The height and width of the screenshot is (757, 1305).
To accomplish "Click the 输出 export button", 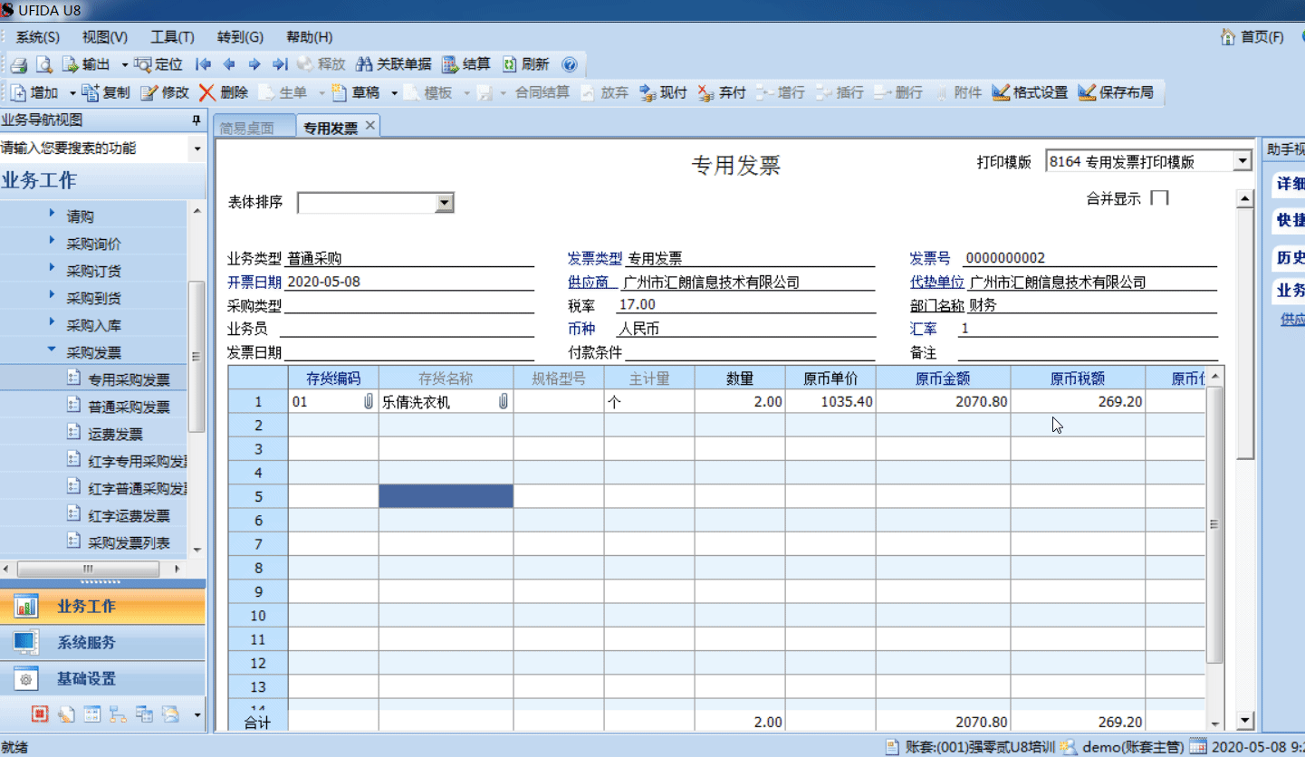I will coord(86,64).
